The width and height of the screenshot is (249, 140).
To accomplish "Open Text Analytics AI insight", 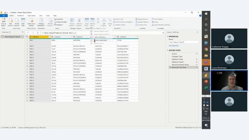I will [157, 19].
